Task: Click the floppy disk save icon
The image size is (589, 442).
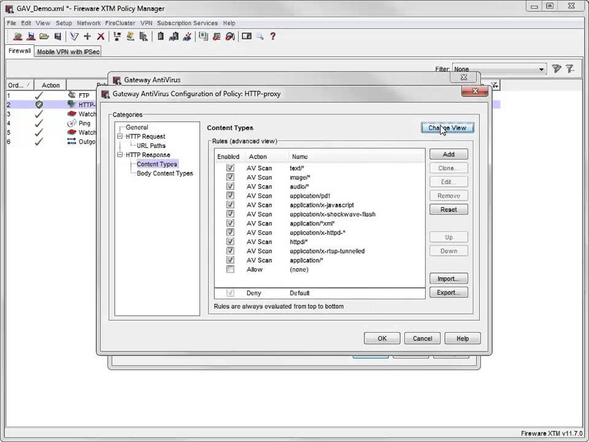Action: 58,36
